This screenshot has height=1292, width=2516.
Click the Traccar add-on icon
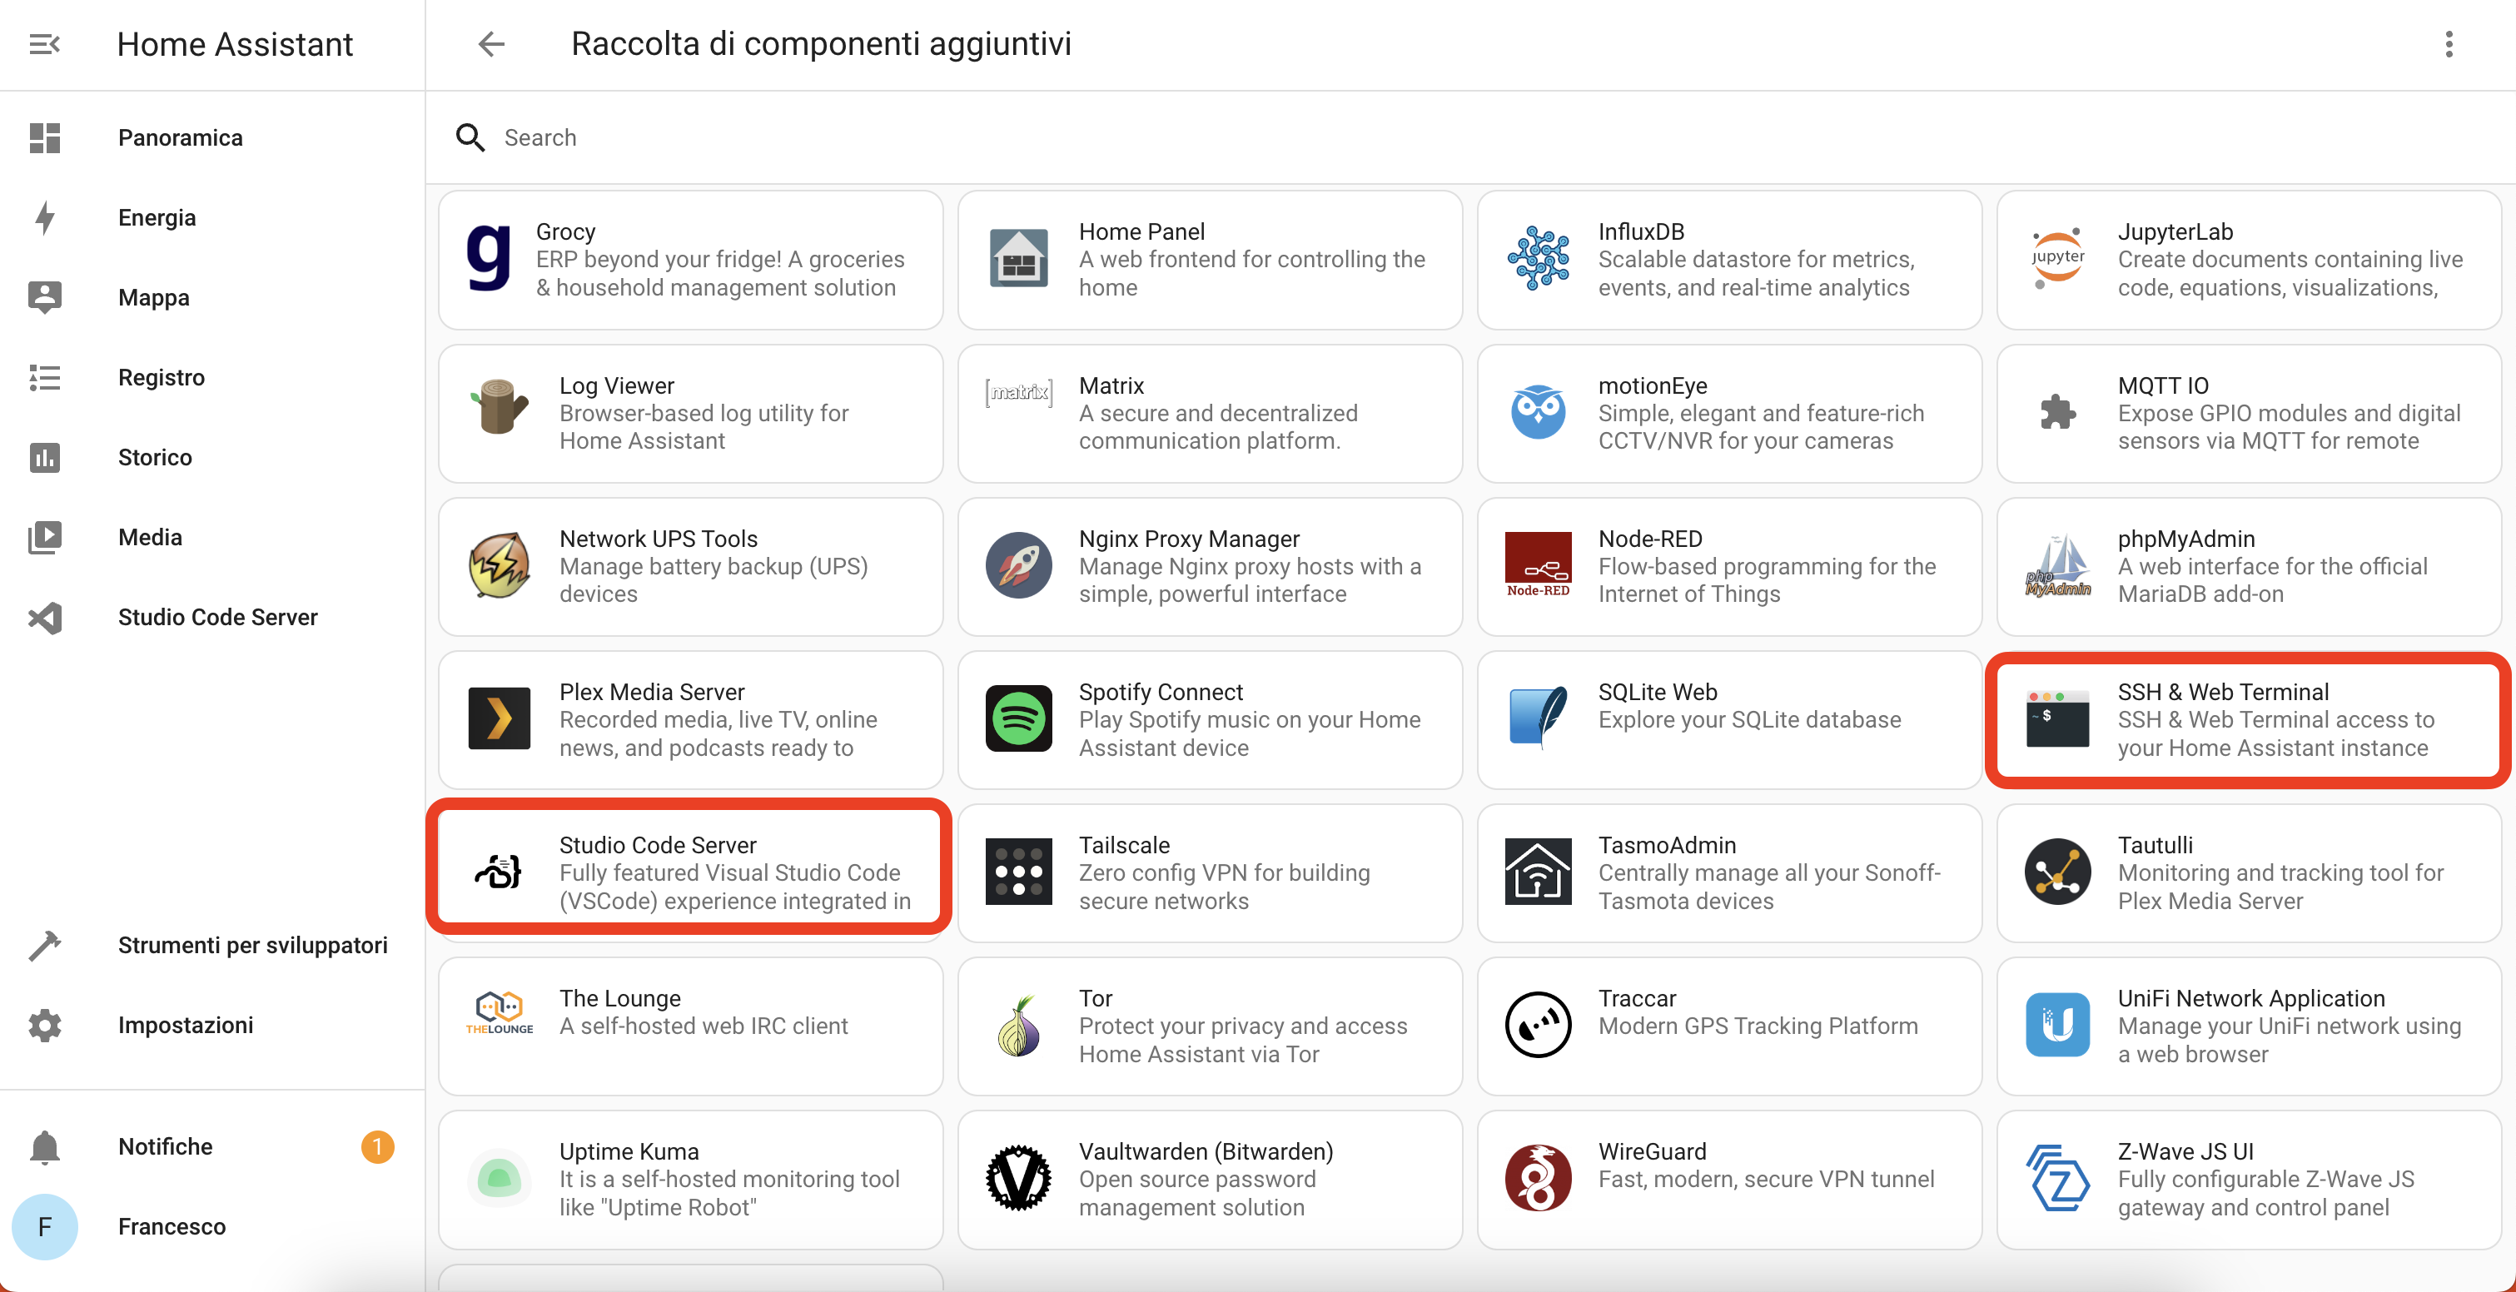click(1539, 1026)
